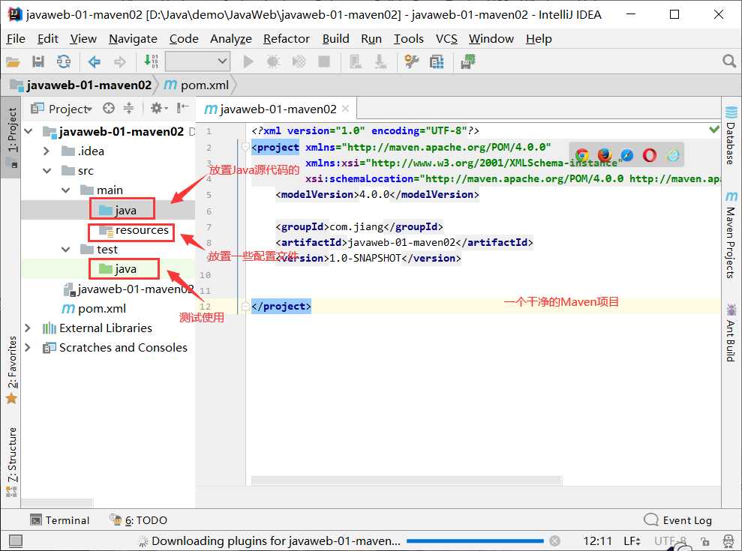This screenshot has width=742, height=551.
Task: Click the Run play icon
Action: click(x=248, y=61)
